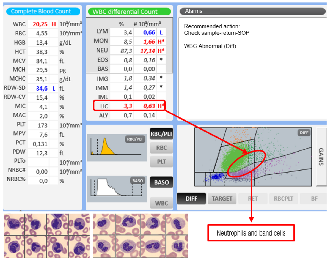
Task: Select the Complete Blood Count header
Action: coord(43,12)
